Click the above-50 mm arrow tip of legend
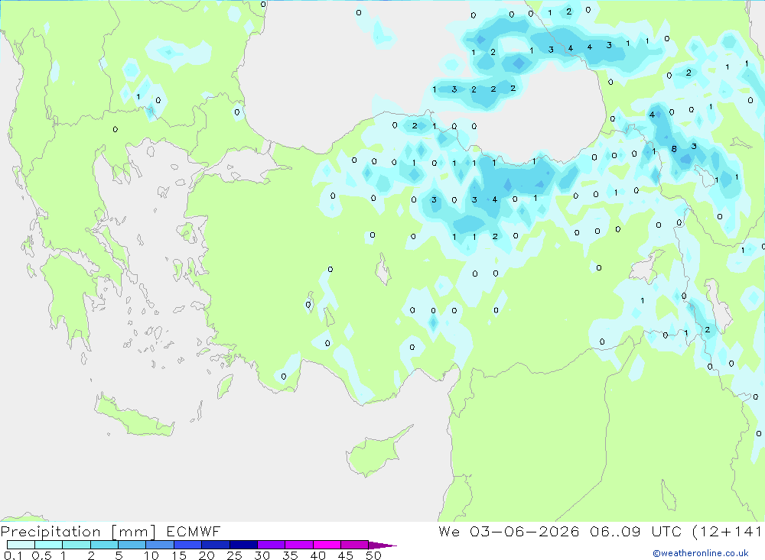Image resolution: width=765 pixels, height=560 pixels. pyautogui.click(x=382, y=545)
